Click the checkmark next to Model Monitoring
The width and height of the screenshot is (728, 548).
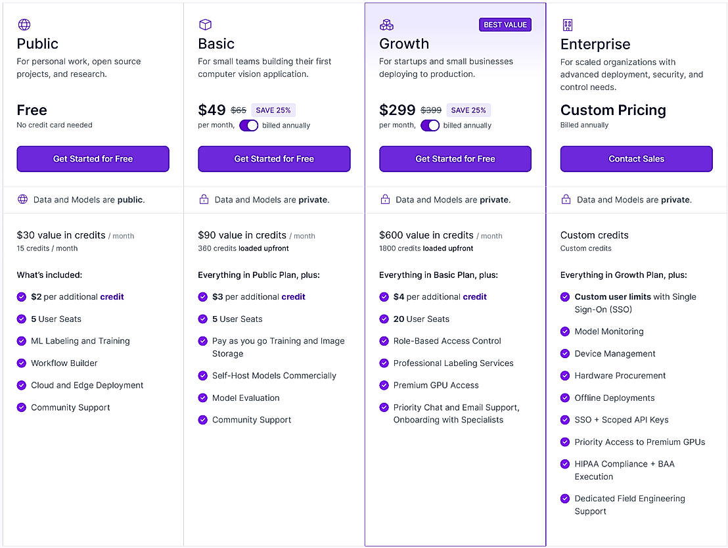point(565,331)
